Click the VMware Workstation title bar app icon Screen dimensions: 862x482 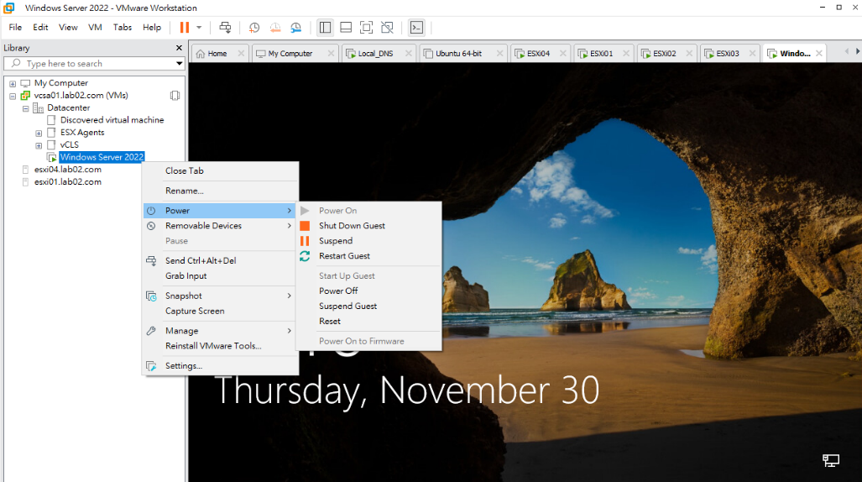point(8,8)
